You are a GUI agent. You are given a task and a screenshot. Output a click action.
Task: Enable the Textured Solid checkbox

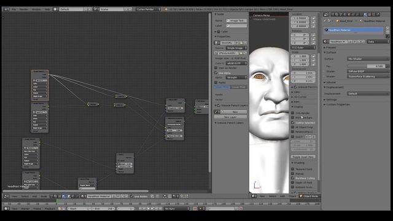tap(292, 169)
